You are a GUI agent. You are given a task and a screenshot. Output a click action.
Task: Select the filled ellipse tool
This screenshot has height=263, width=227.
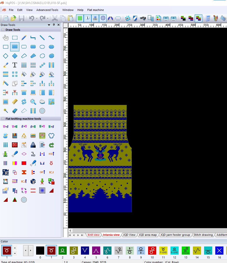(x=51, y=47)
